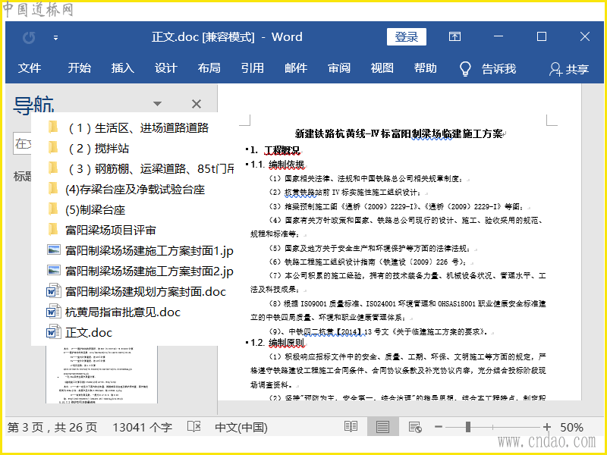Open Customize Quick Access Toolbar dropdown
The width and height of the screenshot is (607, 455).
[x=55, y=37]
